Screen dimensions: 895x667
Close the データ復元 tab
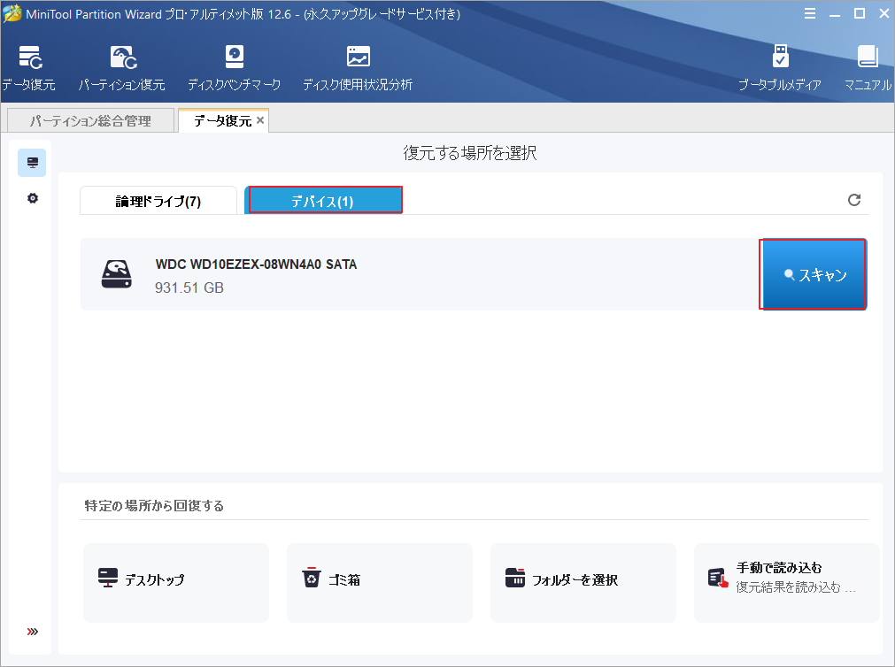click(x=260, y=119)
